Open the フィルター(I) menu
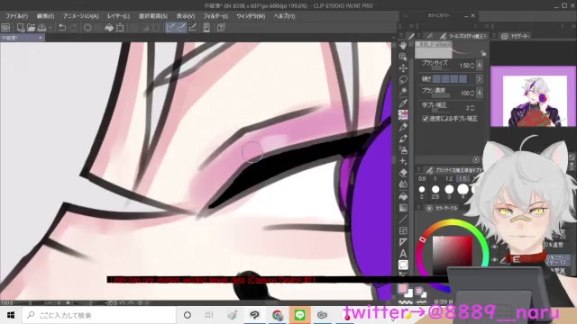The height and width of the screenshot is (324, 577). click(x=215, y=16)
